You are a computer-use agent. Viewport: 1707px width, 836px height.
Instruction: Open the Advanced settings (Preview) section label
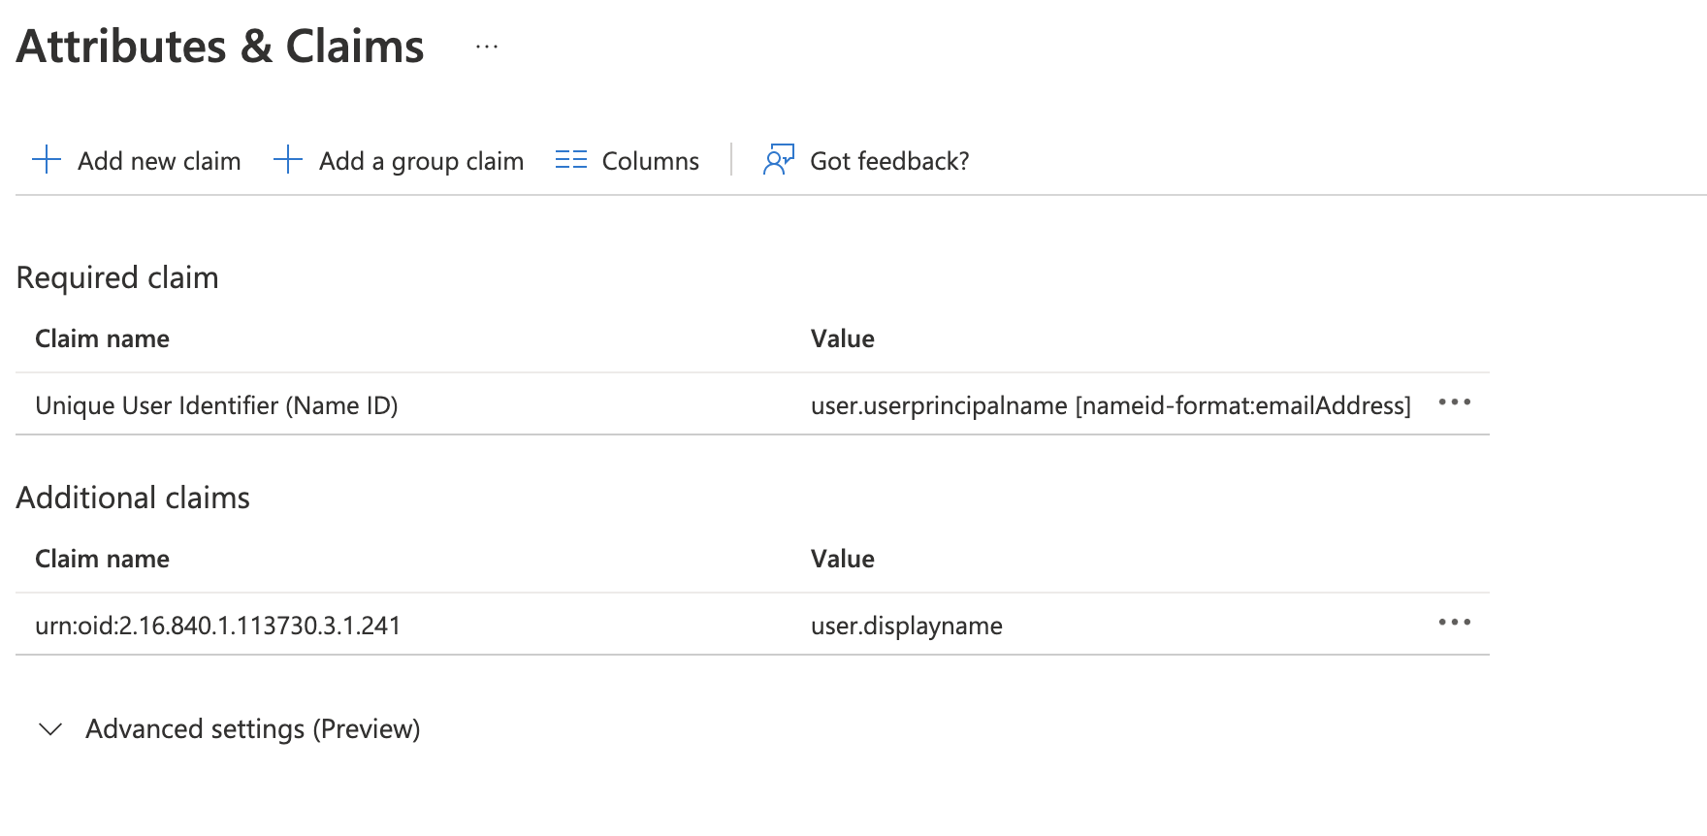tap(253, 729)
